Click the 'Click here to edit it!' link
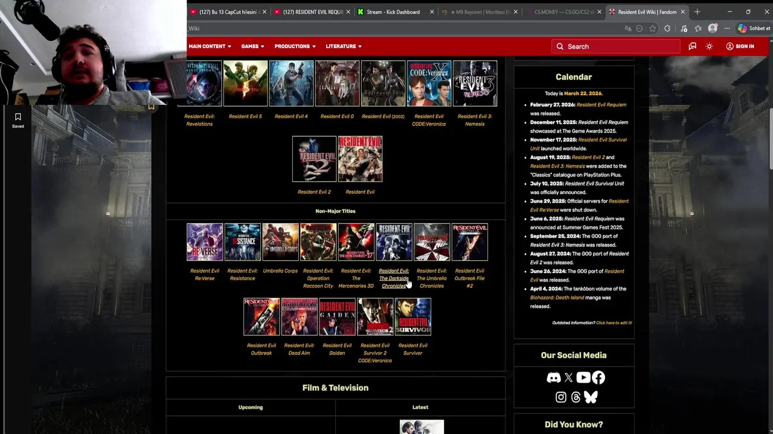Screen dimensions: 773x434 pyautogui.click(x=614, y=322)
